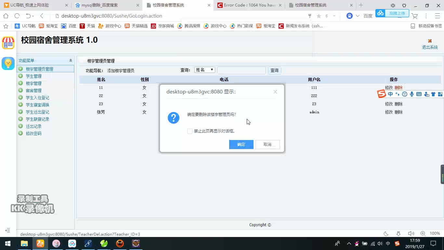Open the 姓名 search field dropdown

(204, 69)
